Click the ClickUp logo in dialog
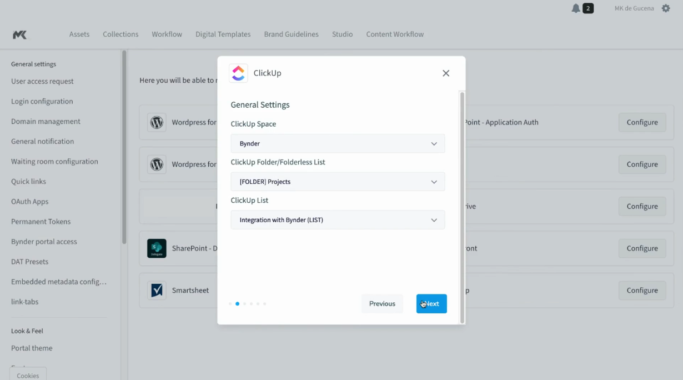This screenshot has height=380, width=683. point(238,73)
